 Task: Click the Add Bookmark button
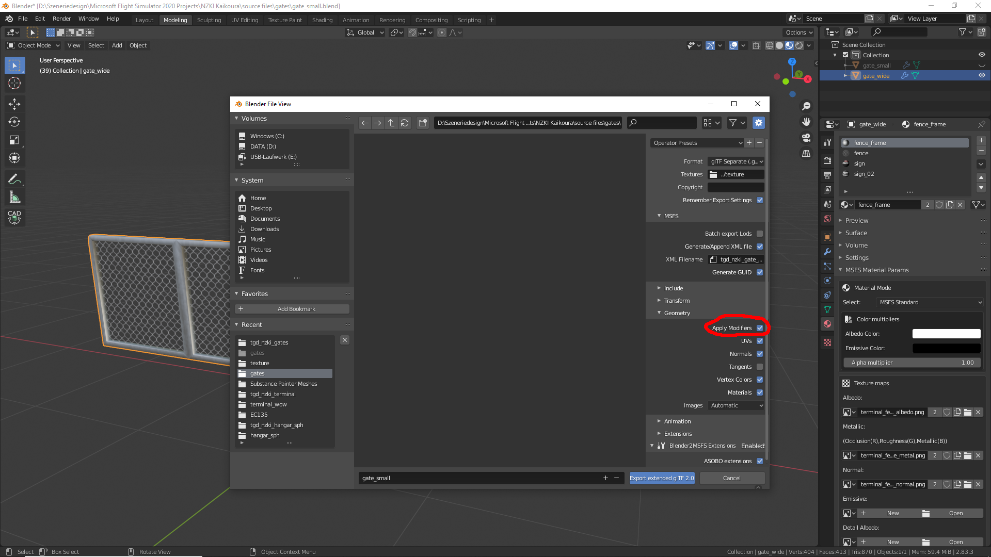[x=292, y=309]
